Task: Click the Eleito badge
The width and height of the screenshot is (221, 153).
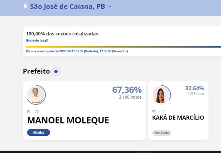Action: coord(39,132)
